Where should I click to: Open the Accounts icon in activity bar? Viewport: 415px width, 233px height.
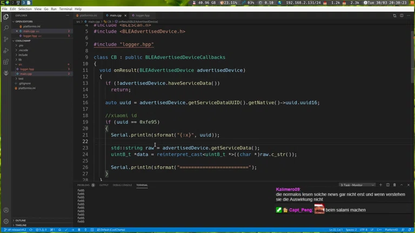pyautogui.click(x=6, y=210)
